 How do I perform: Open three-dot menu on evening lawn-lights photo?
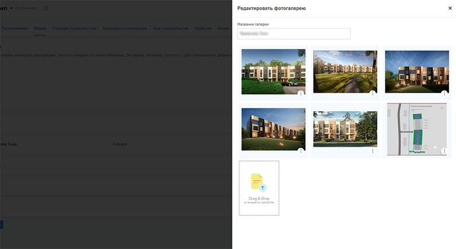coord(301,151)
